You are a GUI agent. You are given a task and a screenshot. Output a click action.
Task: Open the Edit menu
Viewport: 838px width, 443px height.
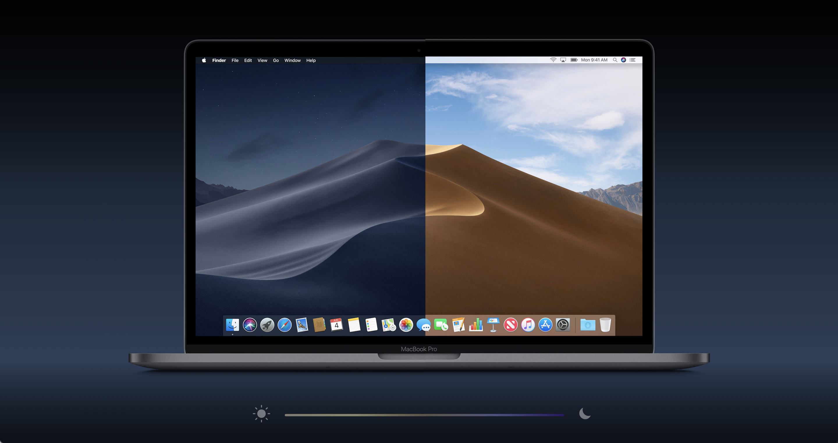(x=248, y=61)
